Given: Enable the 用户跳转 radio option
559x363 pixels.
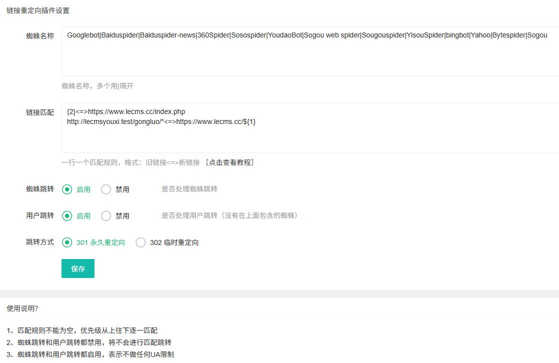Looking at the screenshot, I should click(x=67, y=216).
